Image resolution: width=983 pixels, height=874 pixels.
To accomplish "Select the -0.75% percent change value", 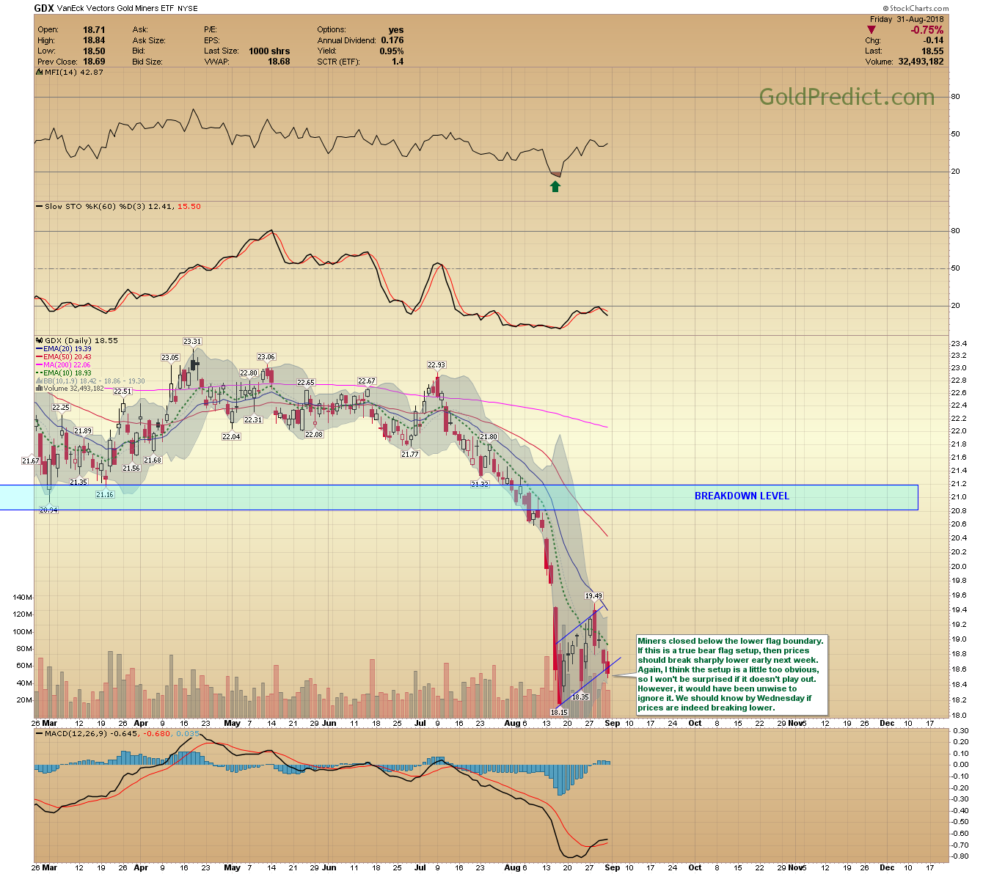I will pos(927,30).
